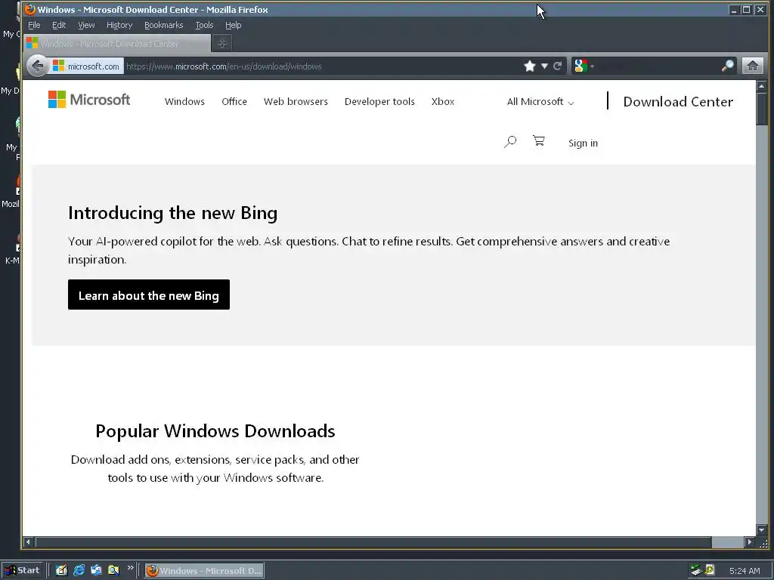The height and width of the screenshot is (580, 774).
Task: Open the View menu
Action: [86, 25]
